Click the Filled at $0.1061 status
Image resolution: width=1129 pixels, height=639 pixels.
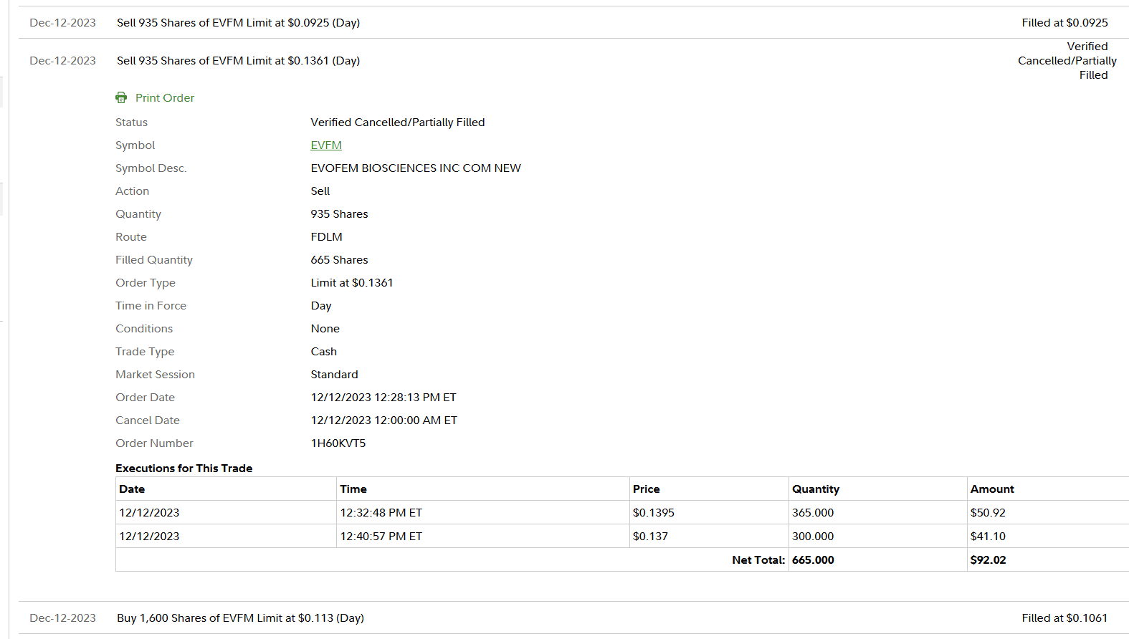pyautogui.click(x=1064, y=618)
